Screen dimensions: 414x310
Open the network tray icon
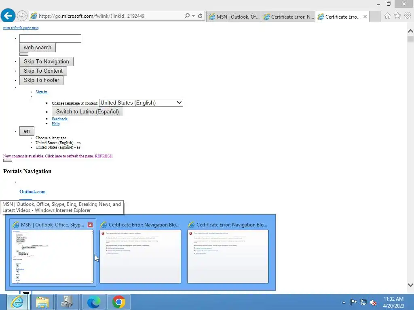[x=363, y=302]
